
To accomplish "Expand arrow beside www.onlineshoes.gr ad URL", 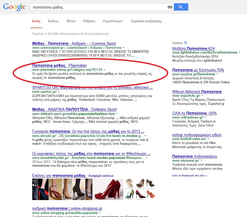I will (x=206, y=117).
